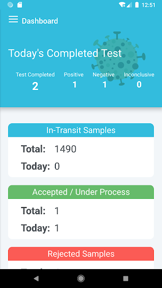Tap the cellular signal status icon

129,5
